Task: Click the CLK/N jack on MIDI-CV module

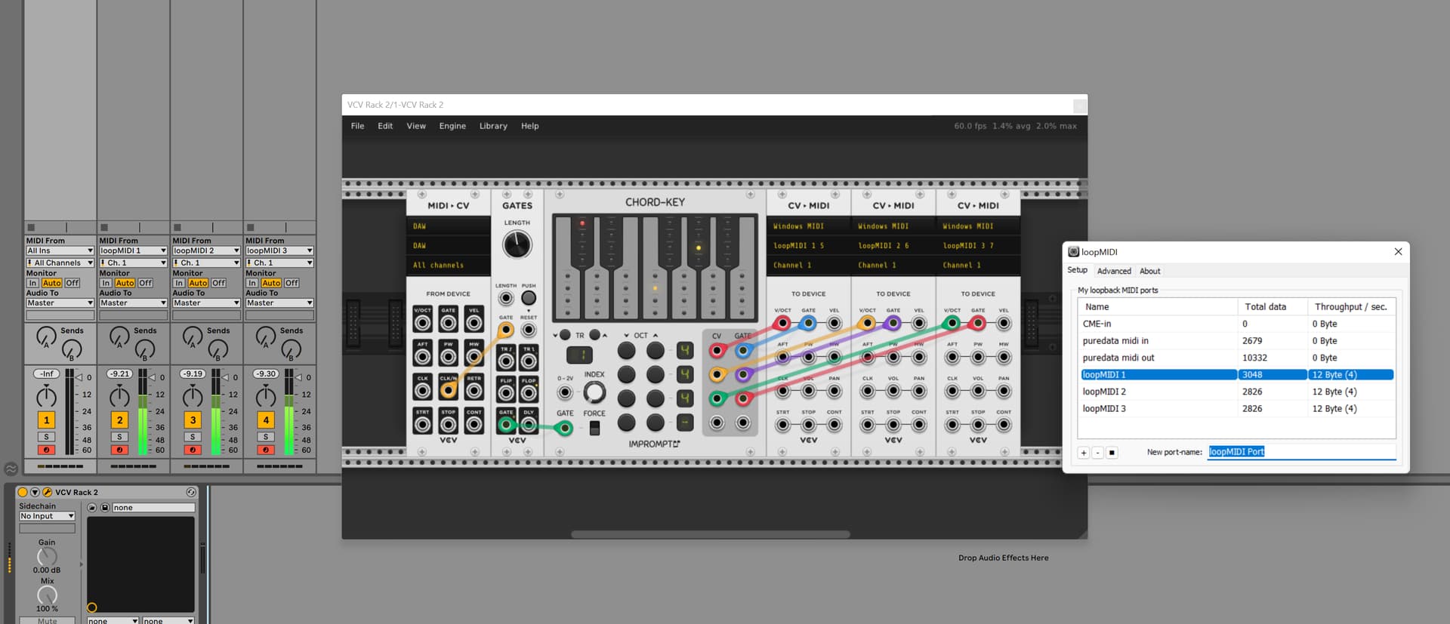Action: [449, 391]
